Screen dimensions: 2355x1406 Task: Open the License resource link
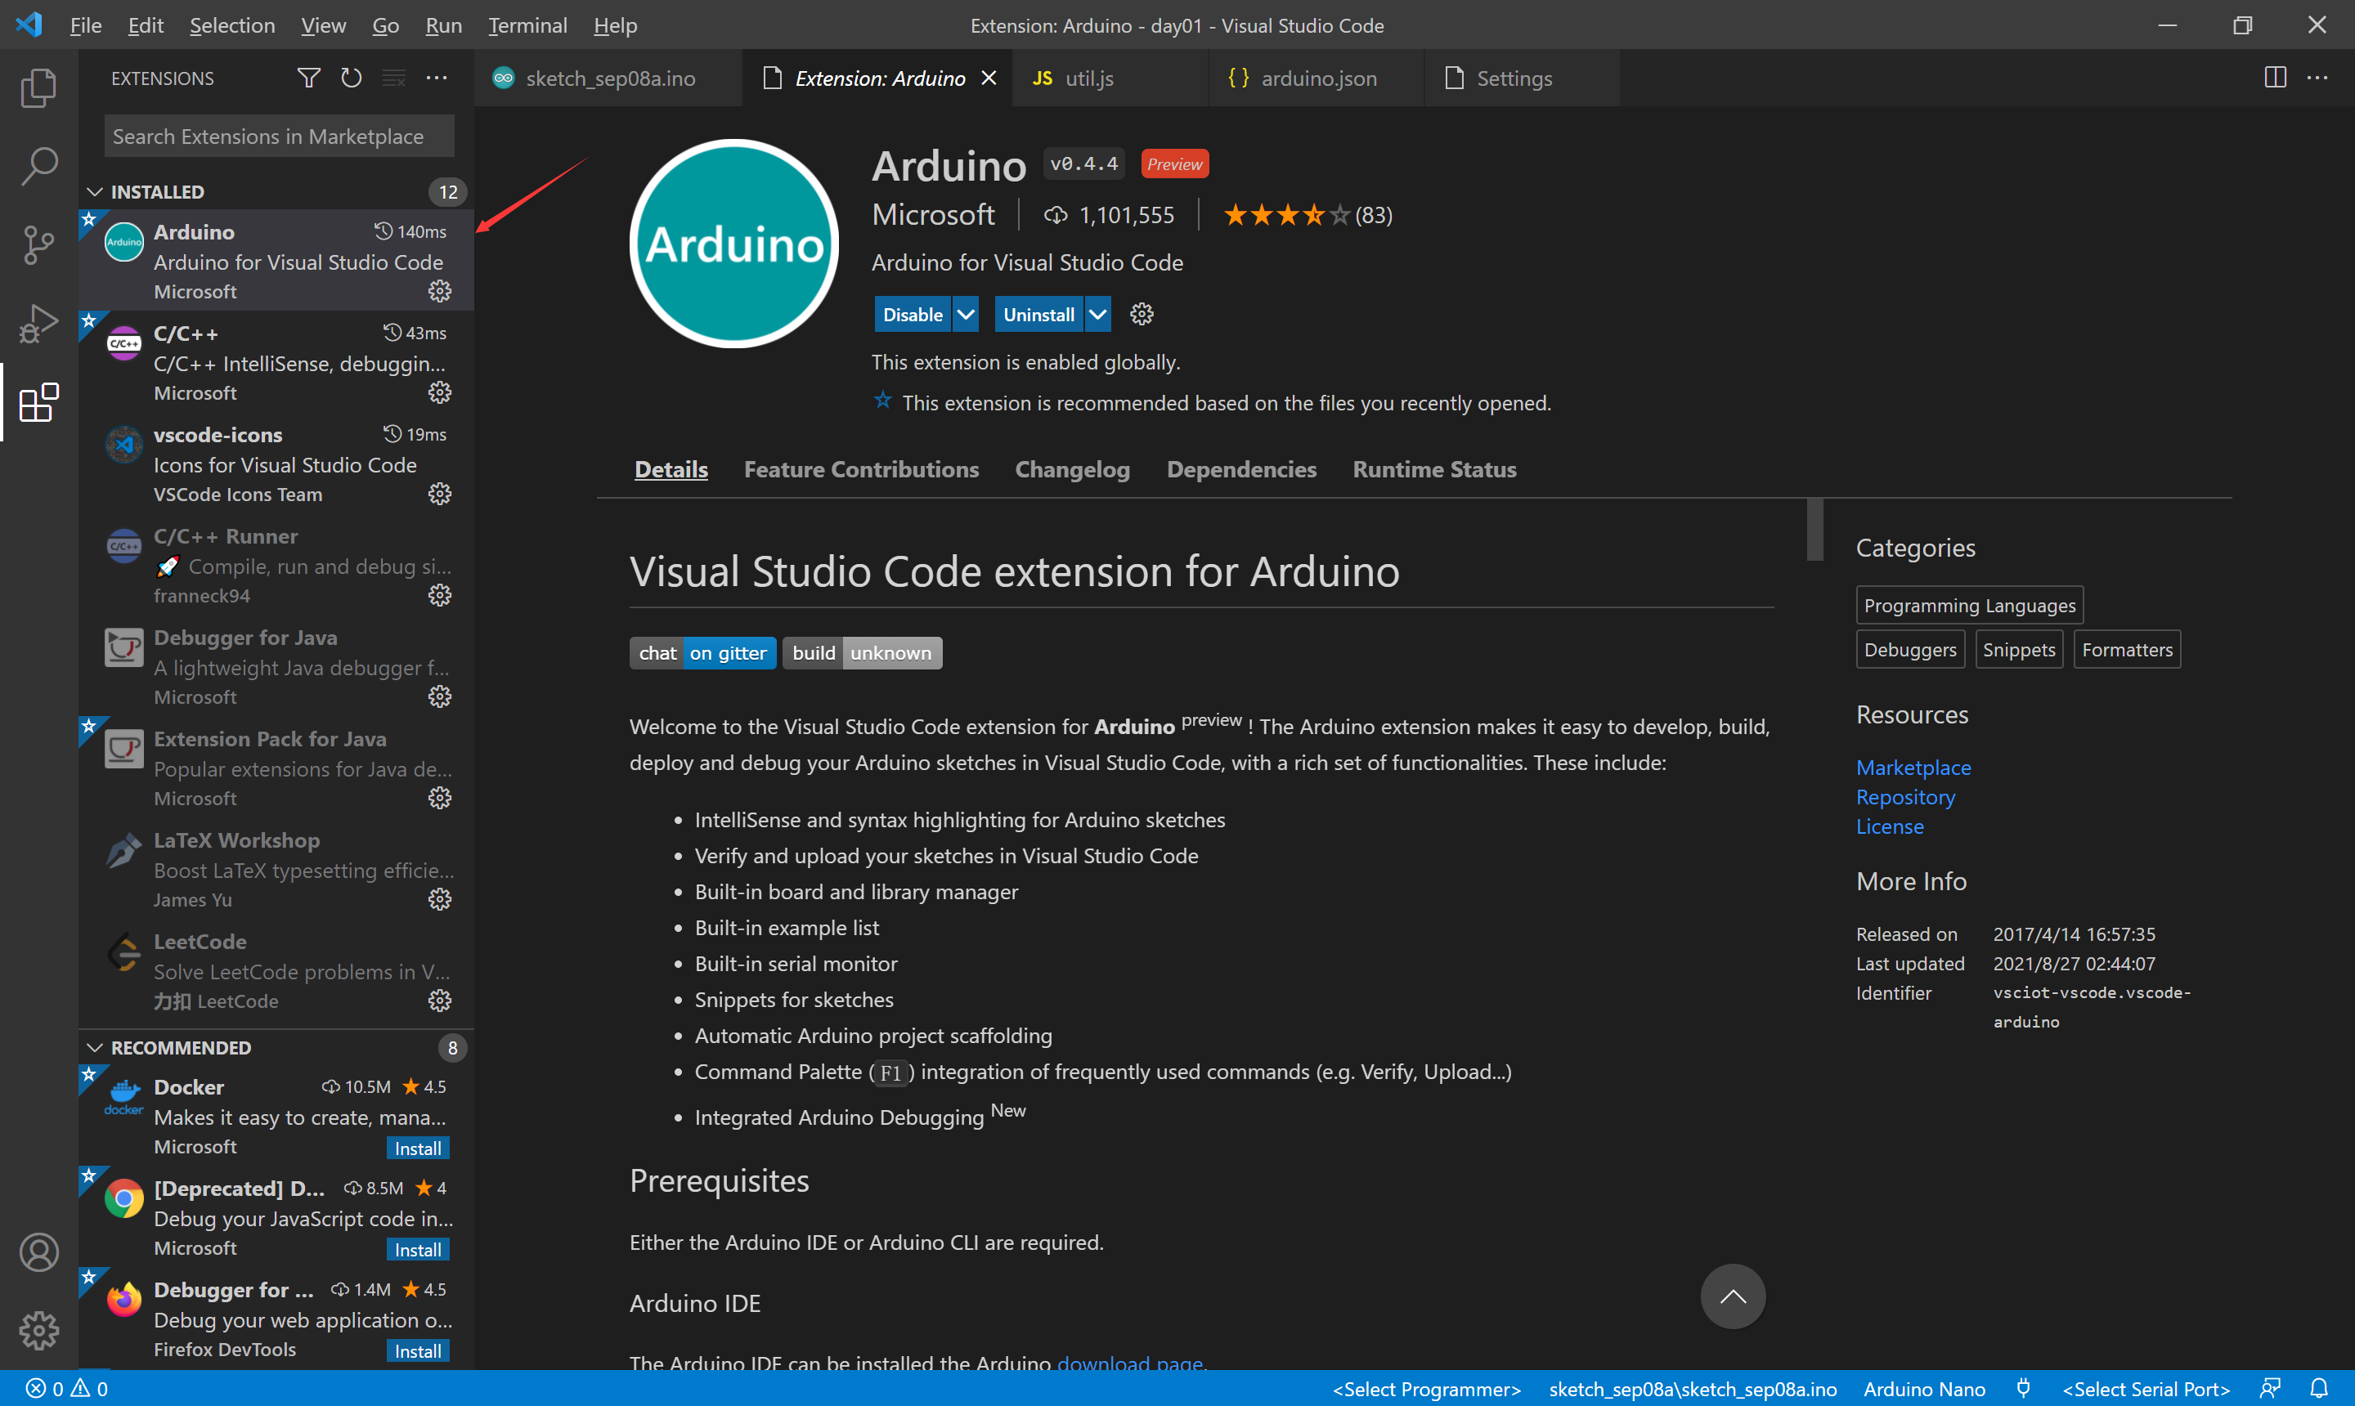[1890, 826]
